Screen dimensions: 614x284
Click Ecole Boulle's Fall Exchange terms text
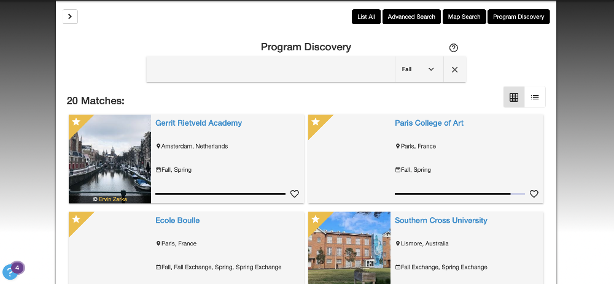(x=221, y=267)
